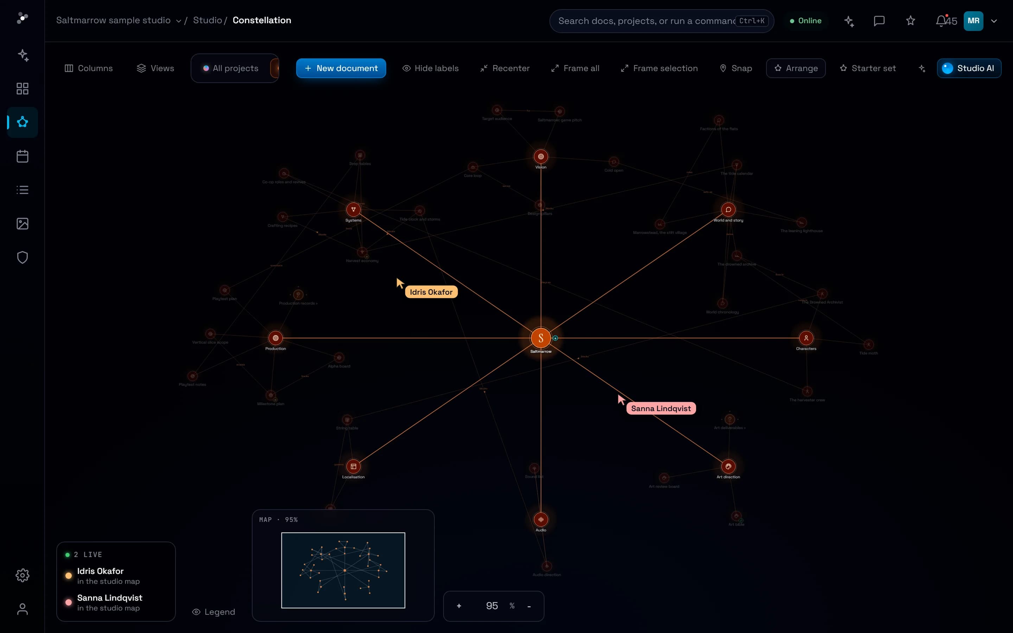Click Recenter

(505, 68)
